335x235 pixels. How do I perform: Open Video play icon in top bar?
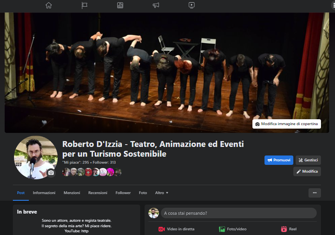(x=191, y=5)
